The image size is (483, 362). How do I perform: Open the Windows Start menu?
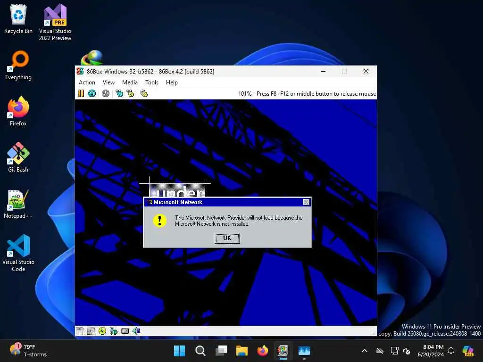tap(179, 351)
